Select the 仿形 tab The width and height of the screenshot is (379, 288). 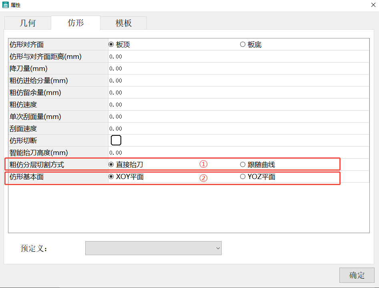point(76,23)
